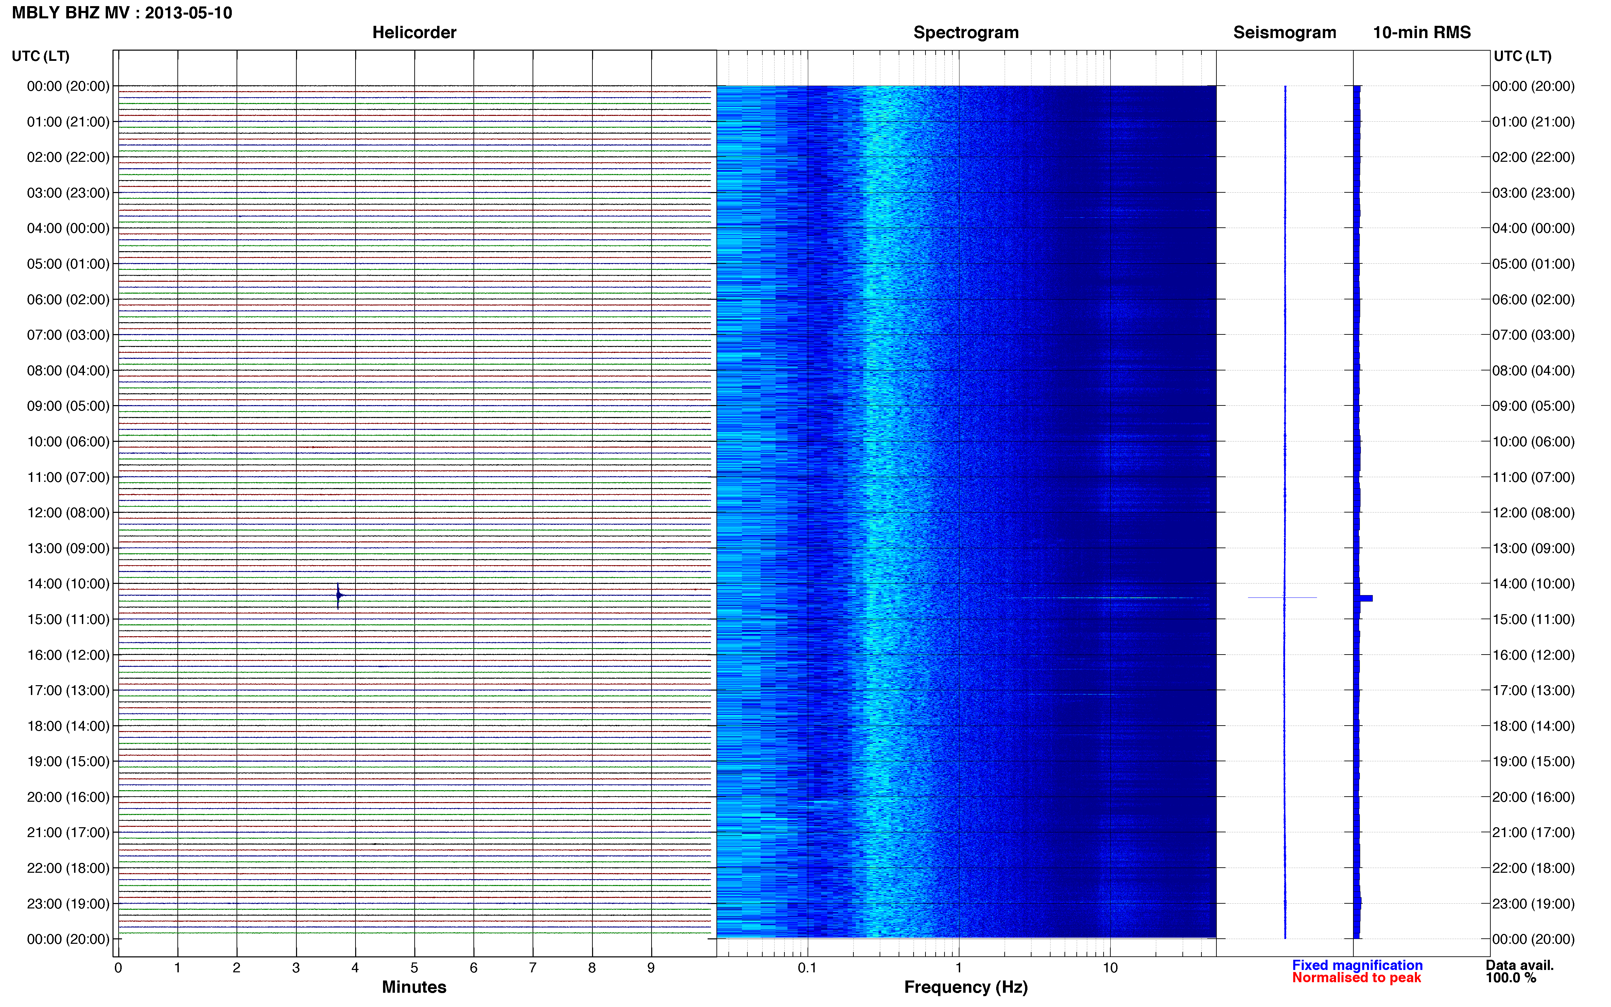Image resolution: width=1611 pixels, height=1007 pixels.
Task: Click left time label '01:00 (21:00)'
Action: pyautogui.click(x=68, y=122)
